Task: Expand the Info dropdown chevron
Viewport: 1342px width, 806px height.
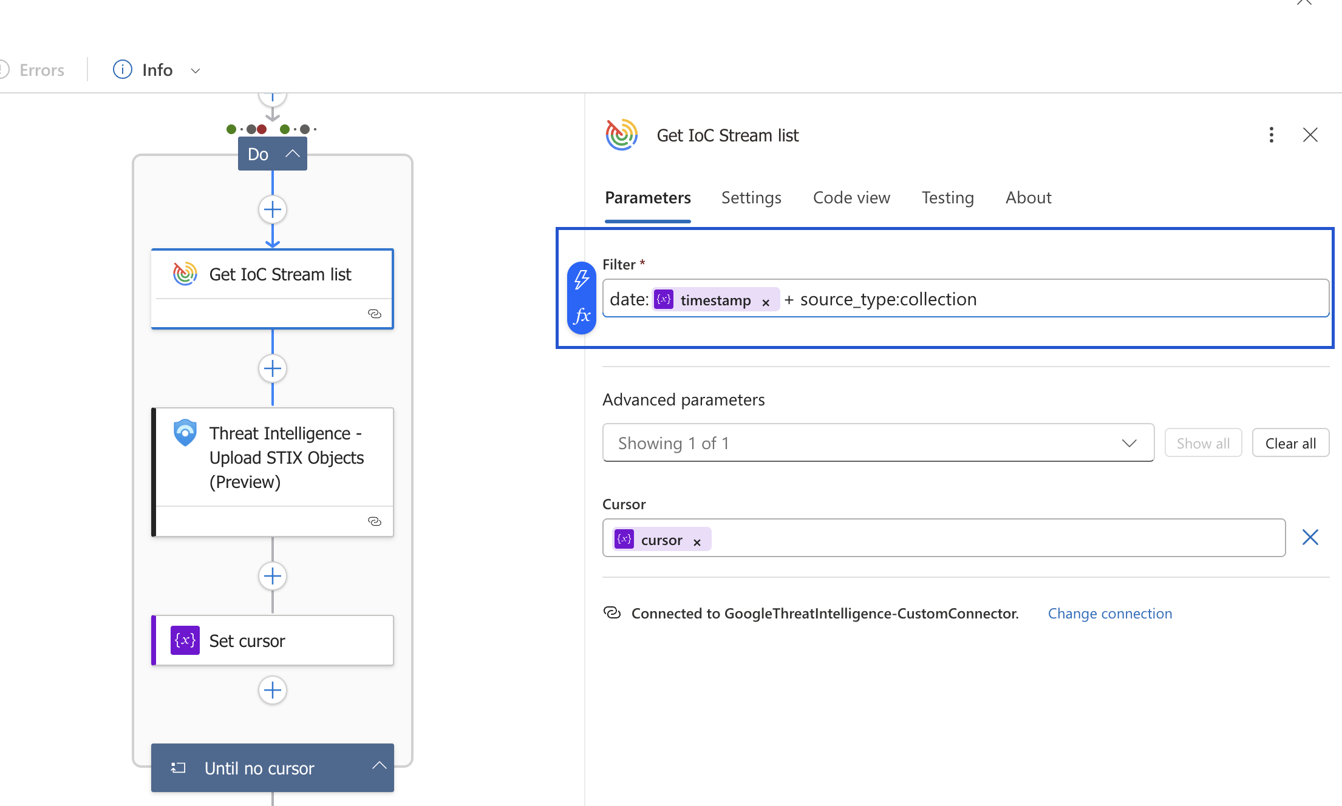Action: click(196, 70)
